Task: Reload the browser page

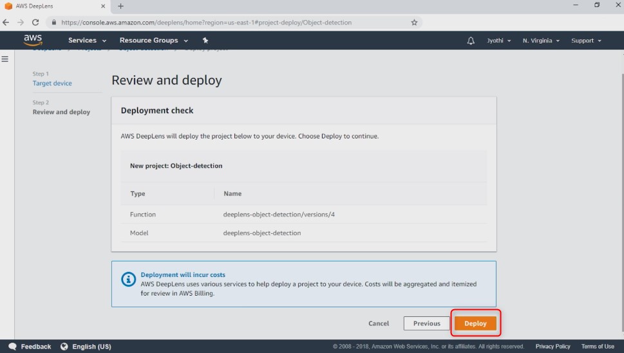Action: tap(35, 23)
